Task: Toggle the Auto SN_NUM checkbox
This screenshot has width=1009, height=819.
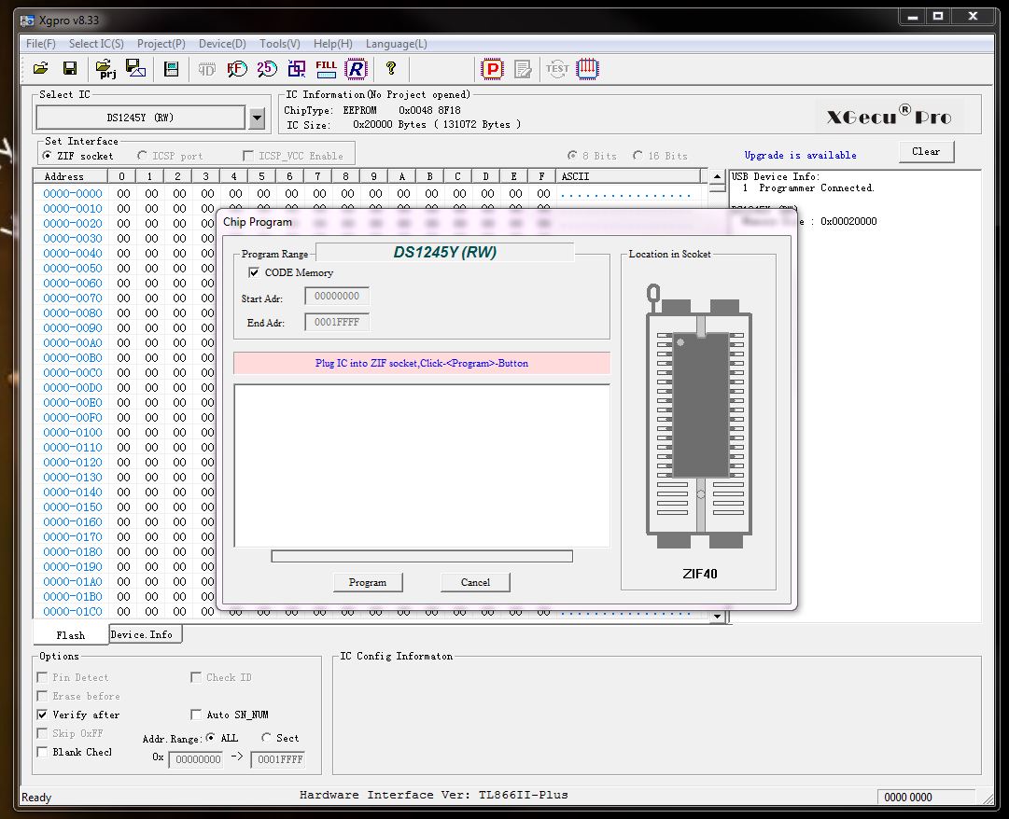Action: click(x=196, y=715)
